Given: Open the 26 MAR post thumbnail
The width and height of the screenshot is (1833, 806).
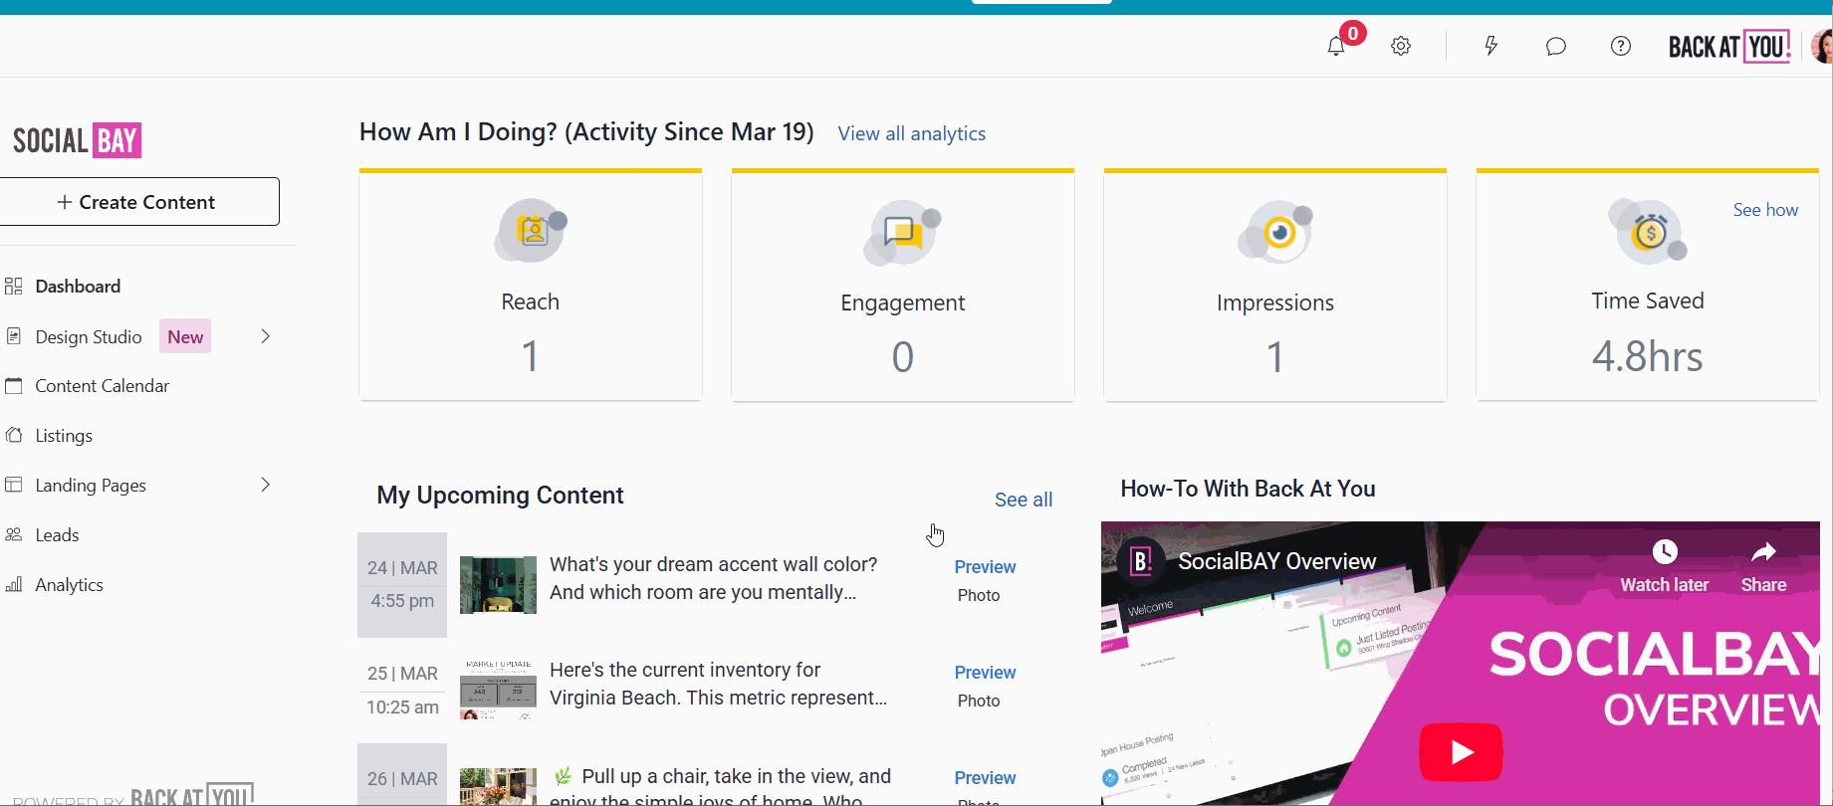Looking at the screenshot, I should click(498, 786).
